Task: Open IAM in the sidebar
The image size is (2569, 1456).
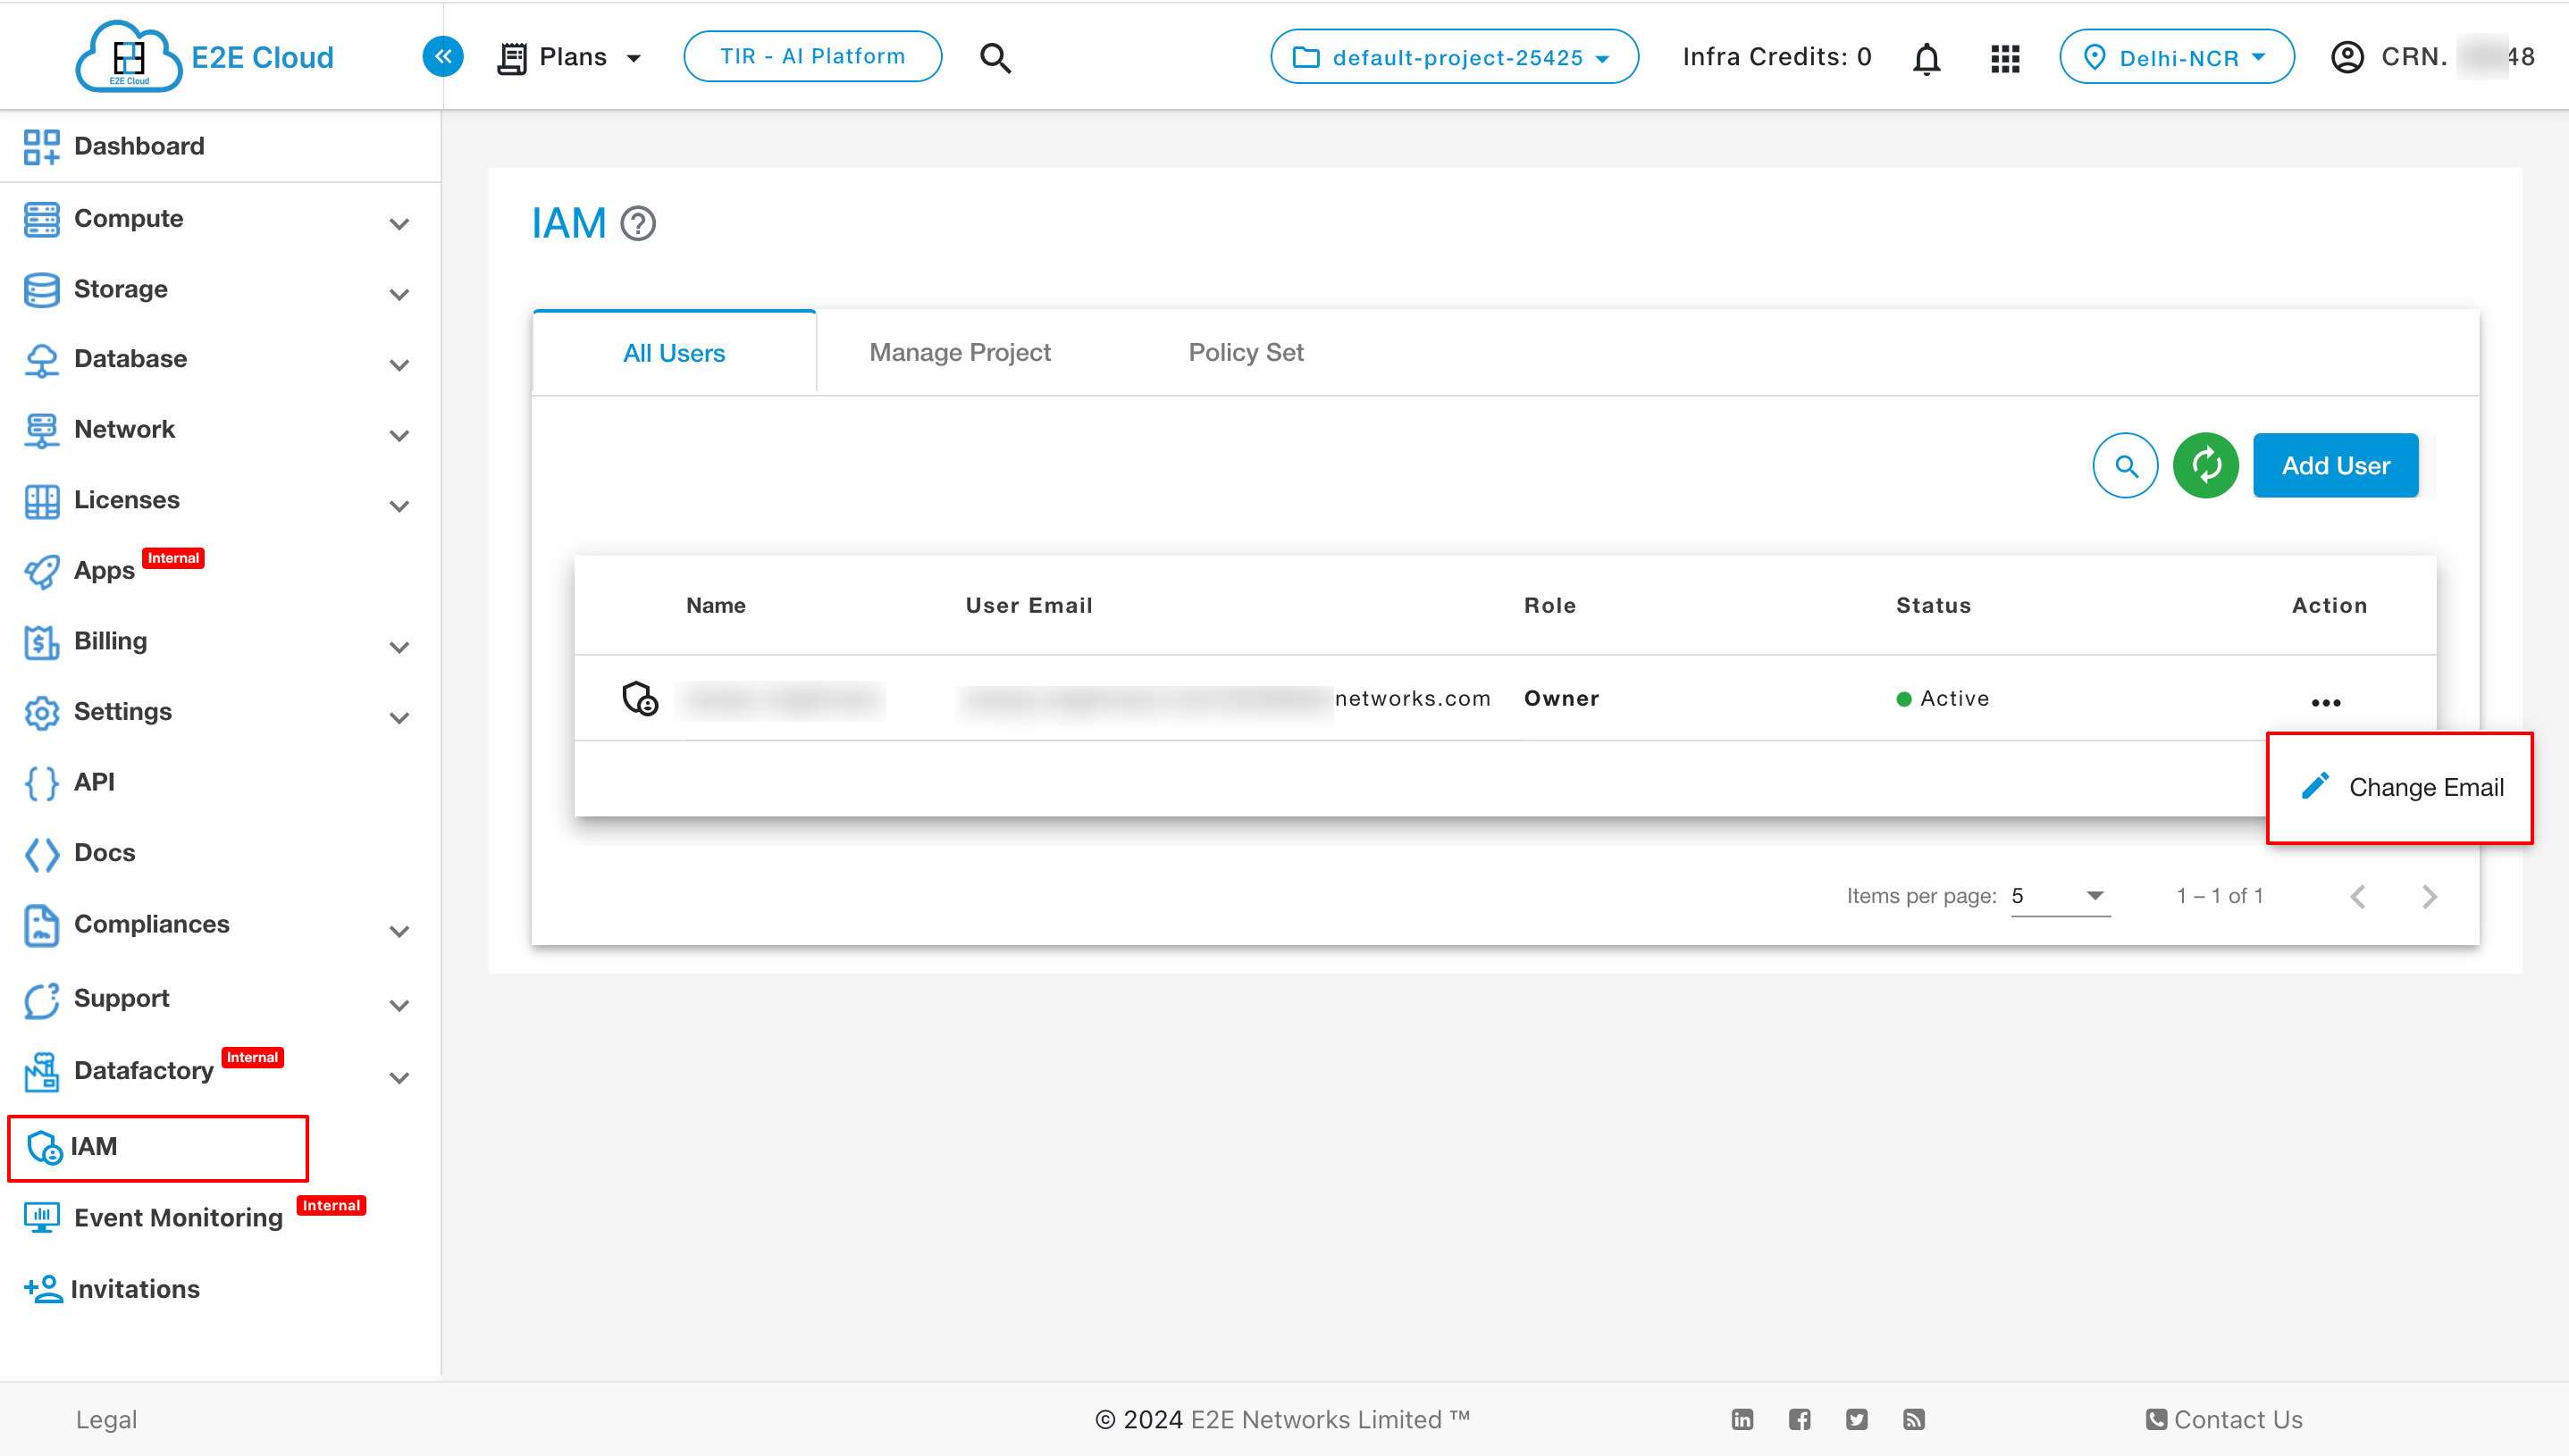Action: tap(158, 1147)
